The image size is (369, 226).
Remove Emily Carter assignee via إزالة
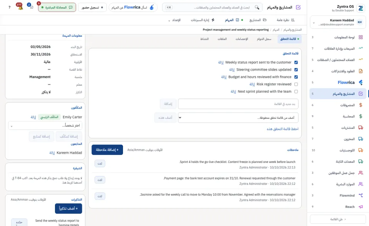[x=33, y=117]
